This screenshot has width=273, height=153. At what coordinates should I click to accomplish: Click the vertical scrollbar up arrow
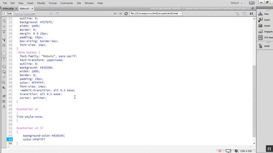(254, 19)
